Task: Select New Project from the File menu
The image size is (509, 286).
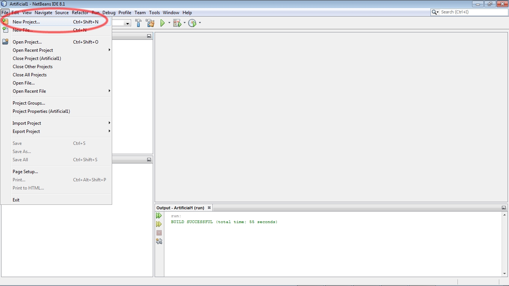Action: (x=26, y=22)
